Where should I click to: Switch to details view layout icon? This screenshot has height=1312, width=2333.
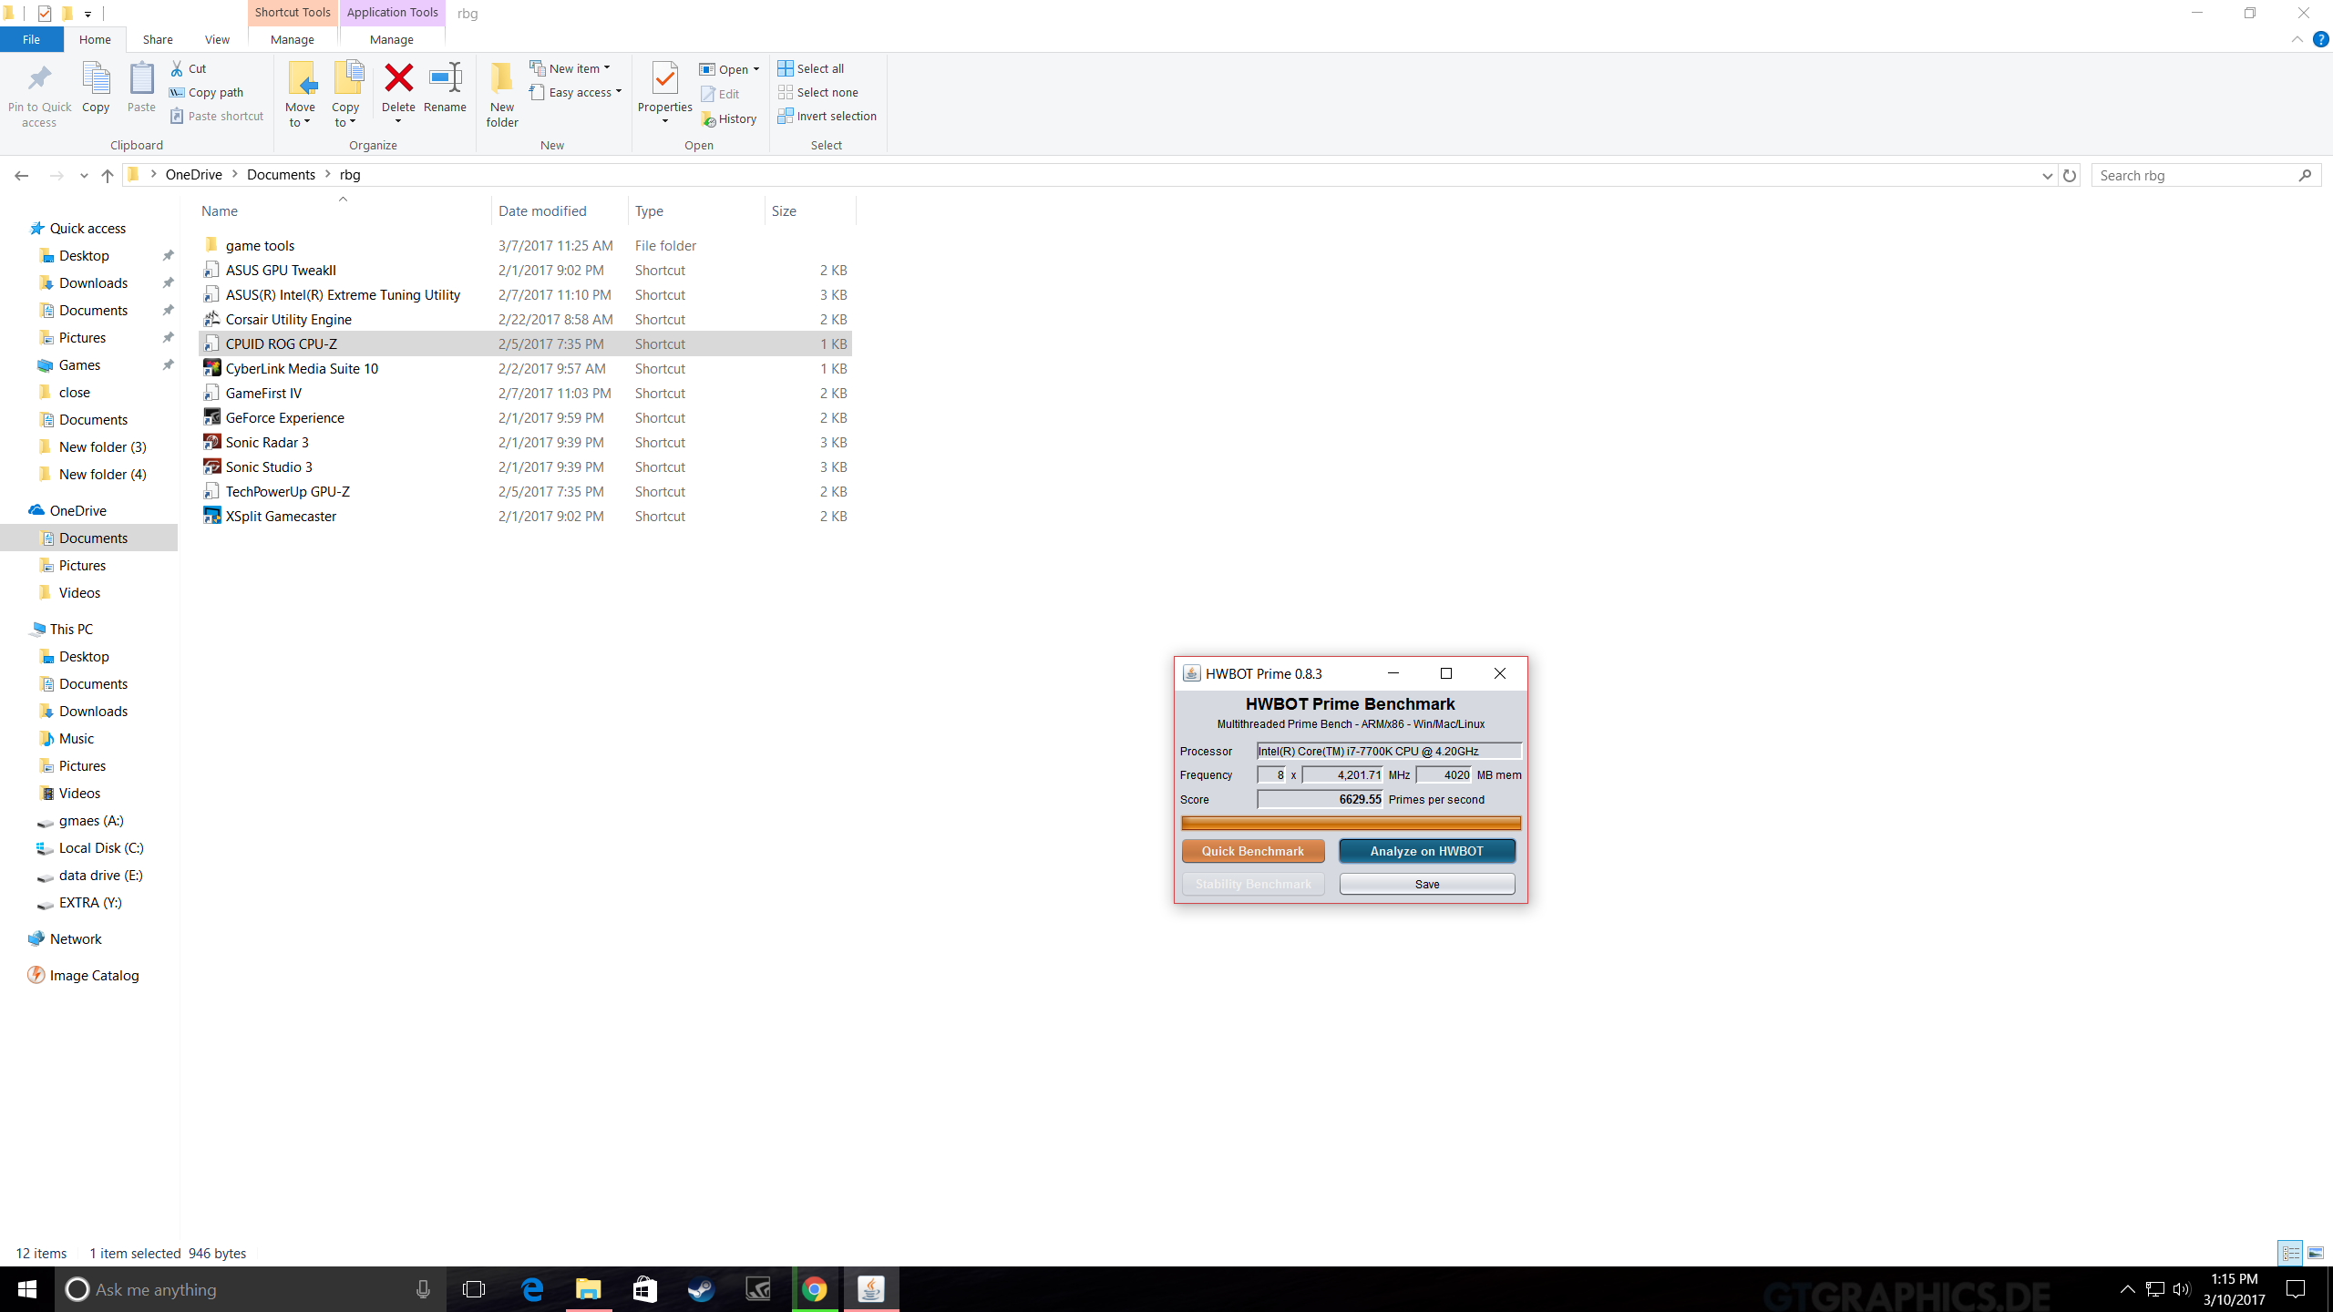coord(2291,1253)
